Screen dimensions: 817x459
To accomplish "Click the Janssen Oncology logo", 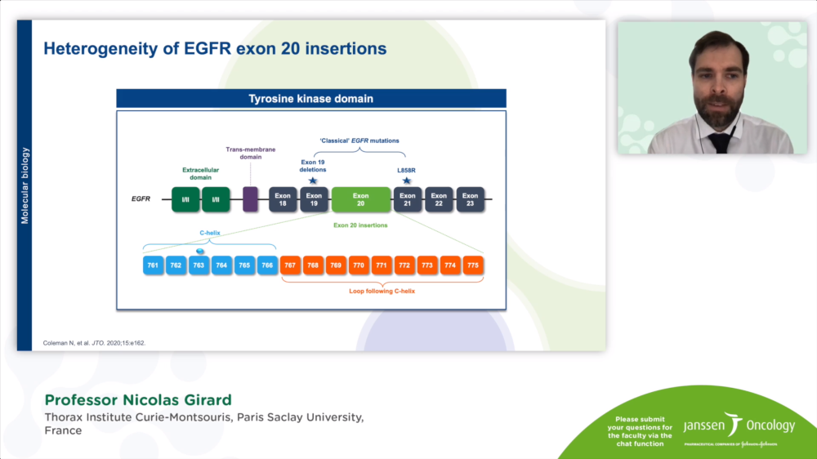I will pos(739,430).
